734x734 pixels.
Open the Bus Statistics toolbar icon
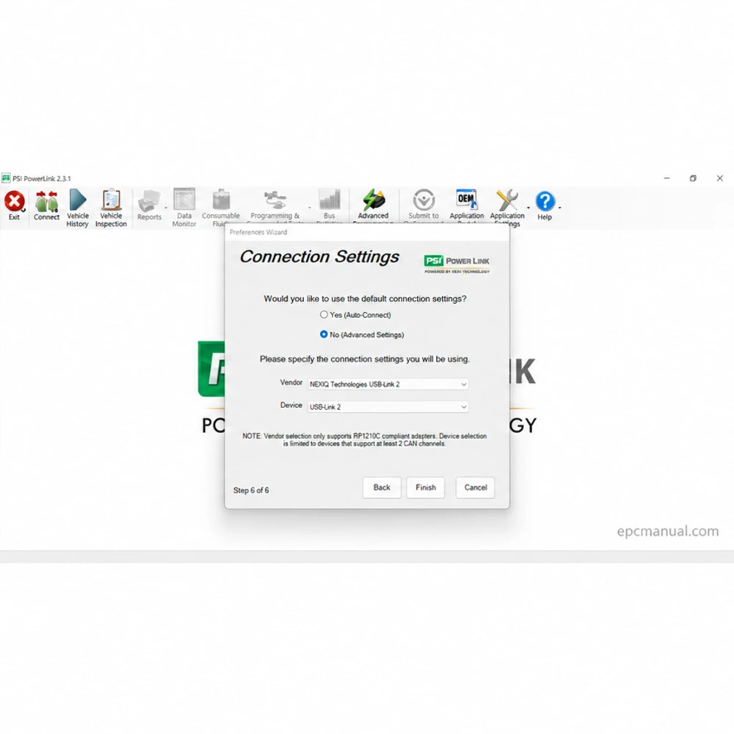(x=330, y=200)
